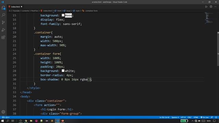Click the closing style tag on line 32
This screenshot has height=123, width=219.
34,88
